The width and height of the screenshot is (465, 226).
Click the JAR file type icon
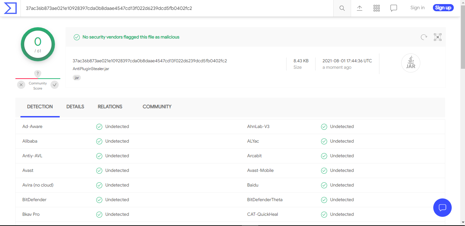411,63
